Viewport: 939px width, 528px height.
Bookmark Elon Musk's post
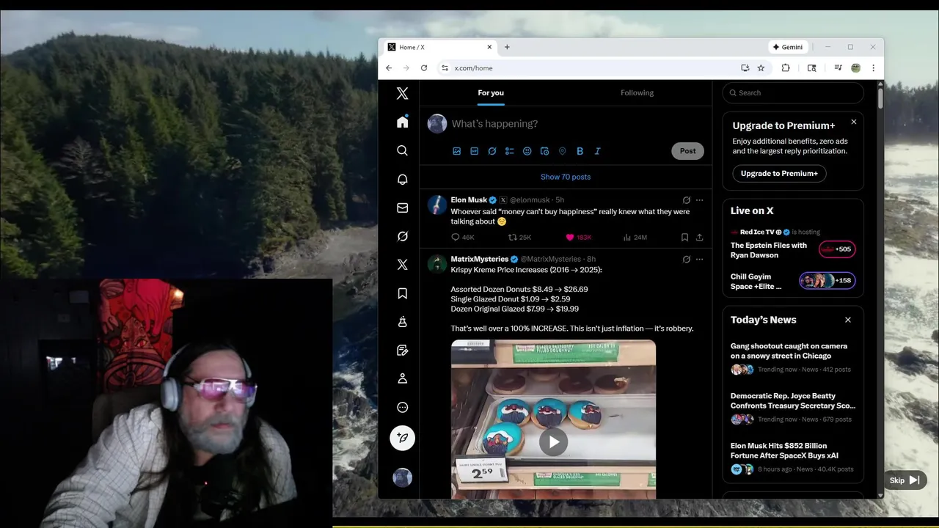(x=684, y=238)
